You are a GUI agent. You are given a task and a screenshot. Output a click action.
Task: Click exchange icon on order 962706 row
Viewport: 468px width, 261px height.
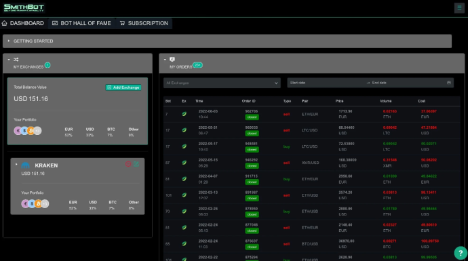pyautogui.click(x=184, y=114)
